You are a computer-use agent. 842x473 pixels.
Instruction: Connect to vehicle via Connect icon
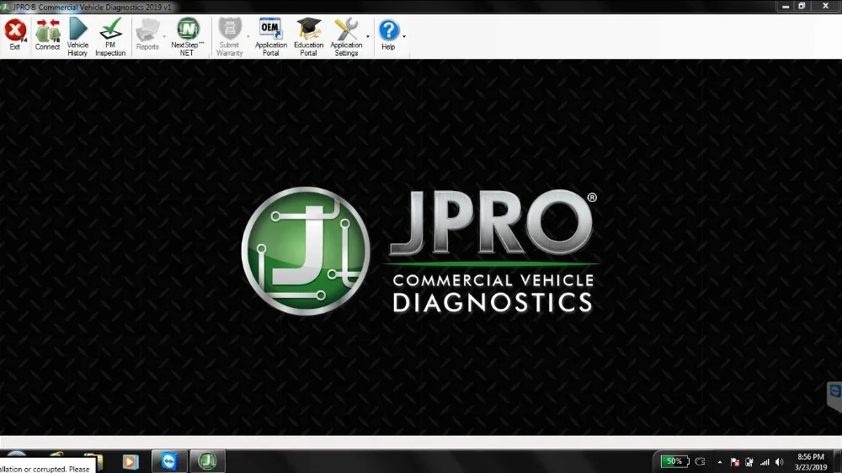[x=47, y=35]
